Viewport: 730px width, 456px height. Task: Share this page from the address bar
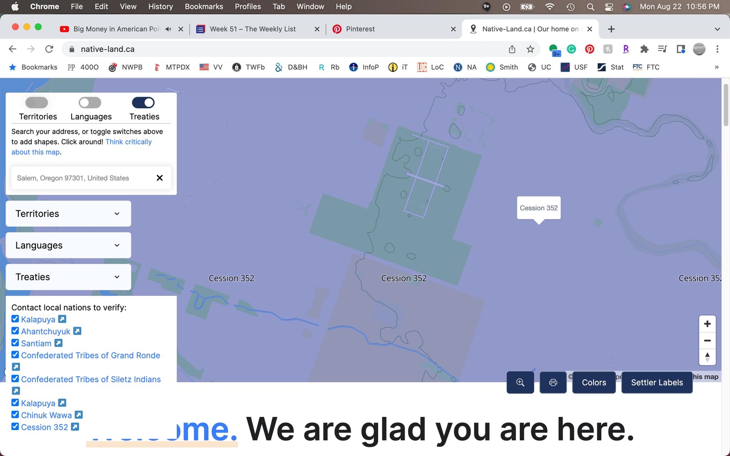[512, 49]
